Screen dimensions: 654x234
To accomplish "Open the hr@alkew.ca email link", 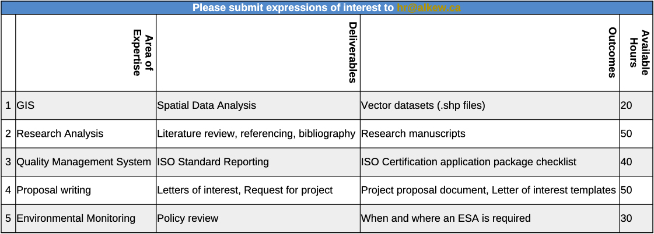I will coord(429,8).
